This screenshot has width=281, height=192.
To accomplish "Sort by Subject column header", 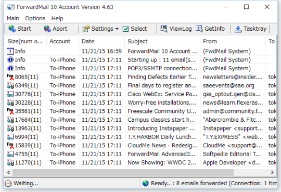I will [162, 41].
